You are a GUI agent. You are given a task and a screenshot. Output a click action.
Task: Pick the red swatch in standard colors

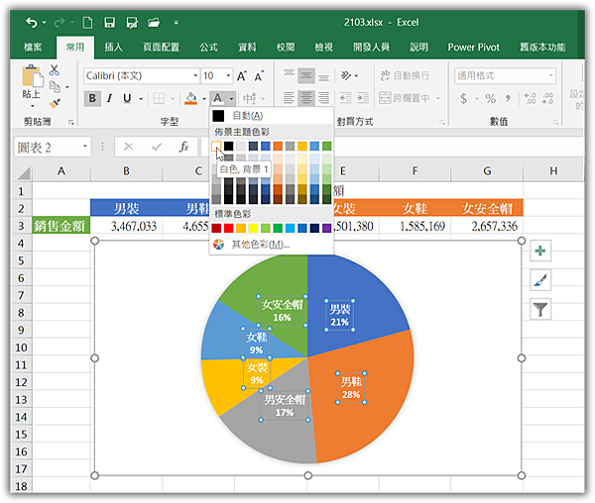230,228
